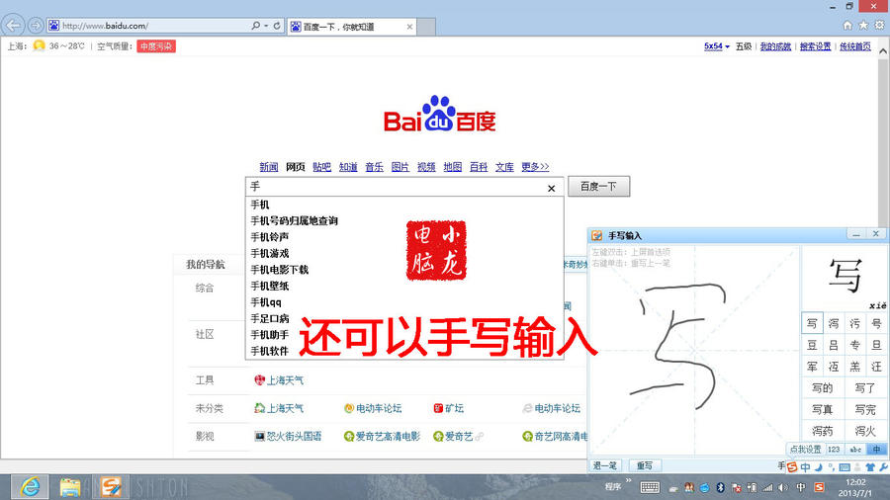Viewport: 890px width, 500px height.
Task: Select suggestion 手机电影下载
Action: (279, 270)
